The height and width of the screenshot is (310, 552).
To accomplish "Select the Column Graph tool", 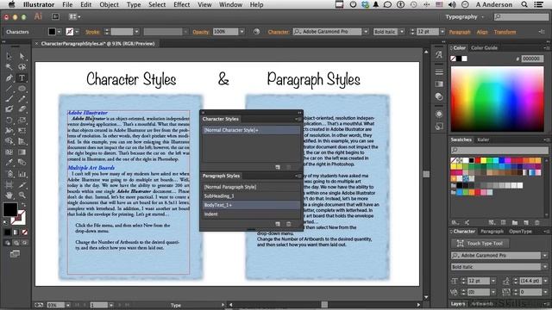I will (22, 174).
